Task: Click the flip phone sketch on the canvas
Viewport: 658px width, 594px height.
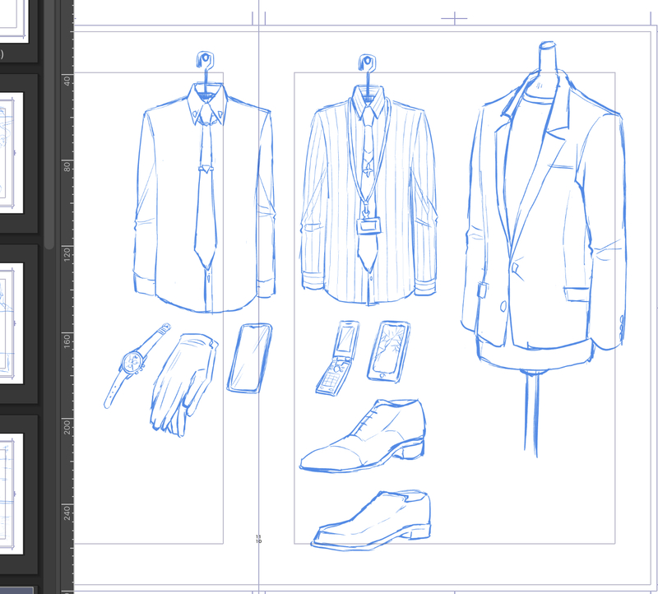Action: click(338, 358)
